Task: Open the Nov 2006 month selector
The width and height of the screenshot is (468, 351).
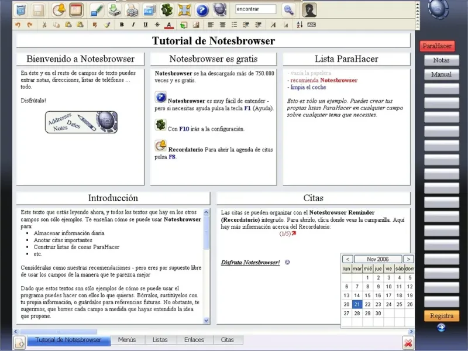Action: 378,259
